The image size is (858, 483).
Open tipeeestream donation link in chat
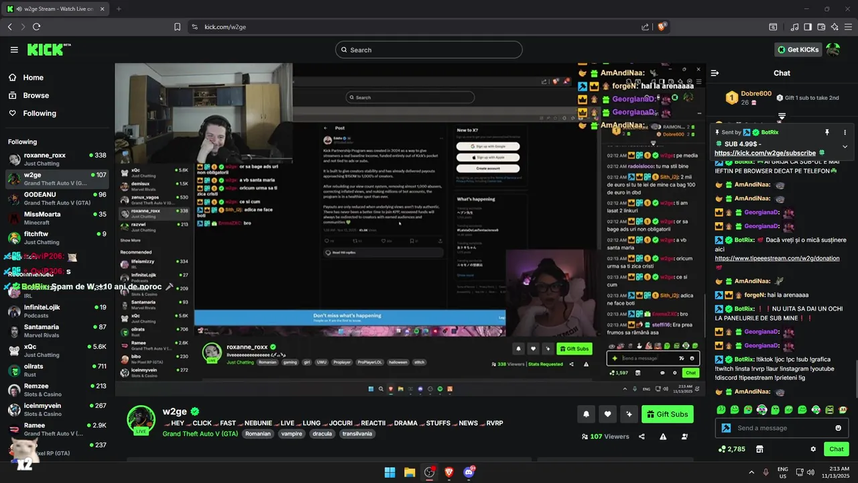point(777,258)
